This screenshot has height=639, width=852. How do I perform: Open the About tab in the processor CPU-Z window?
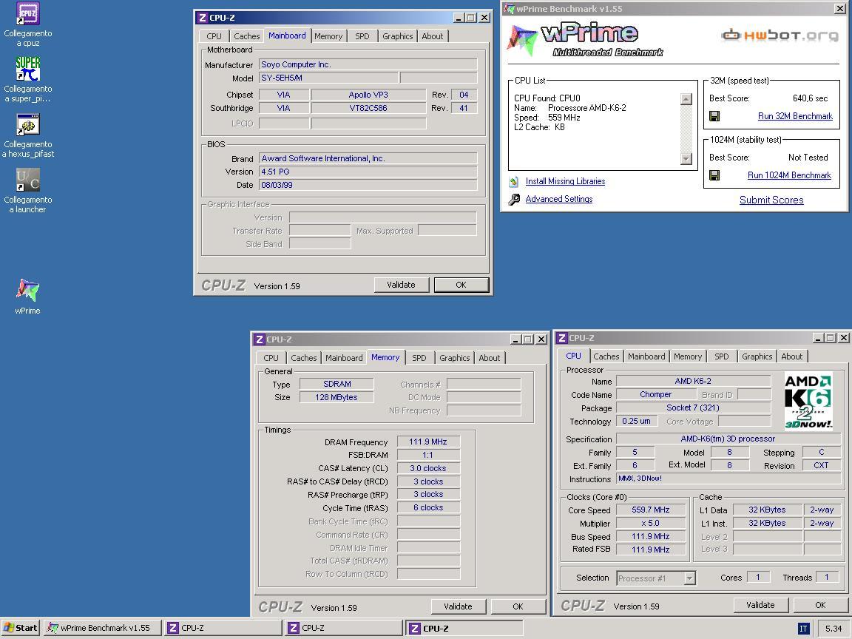791,356
